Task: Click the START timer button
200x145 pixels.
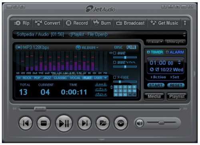Action: click(156, 85)
